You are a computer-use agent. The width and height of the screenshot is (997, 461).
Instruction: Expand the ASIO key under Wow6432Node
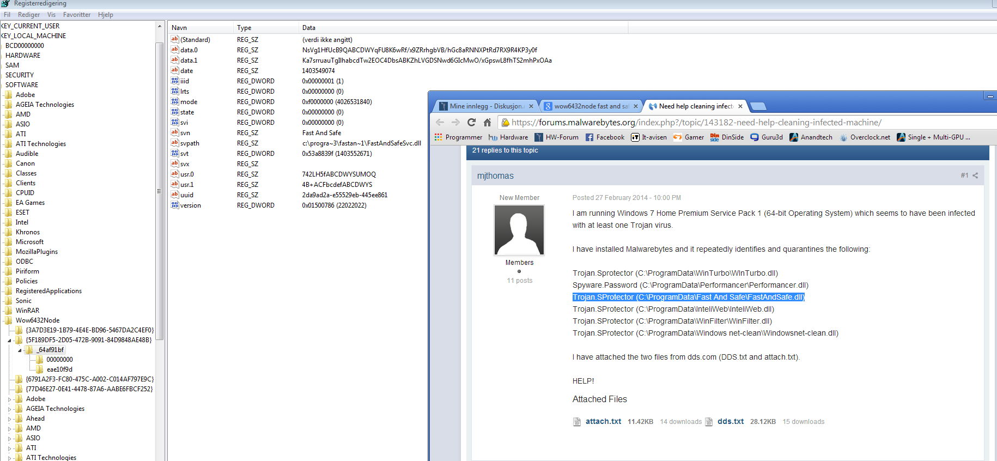point(9,438)
